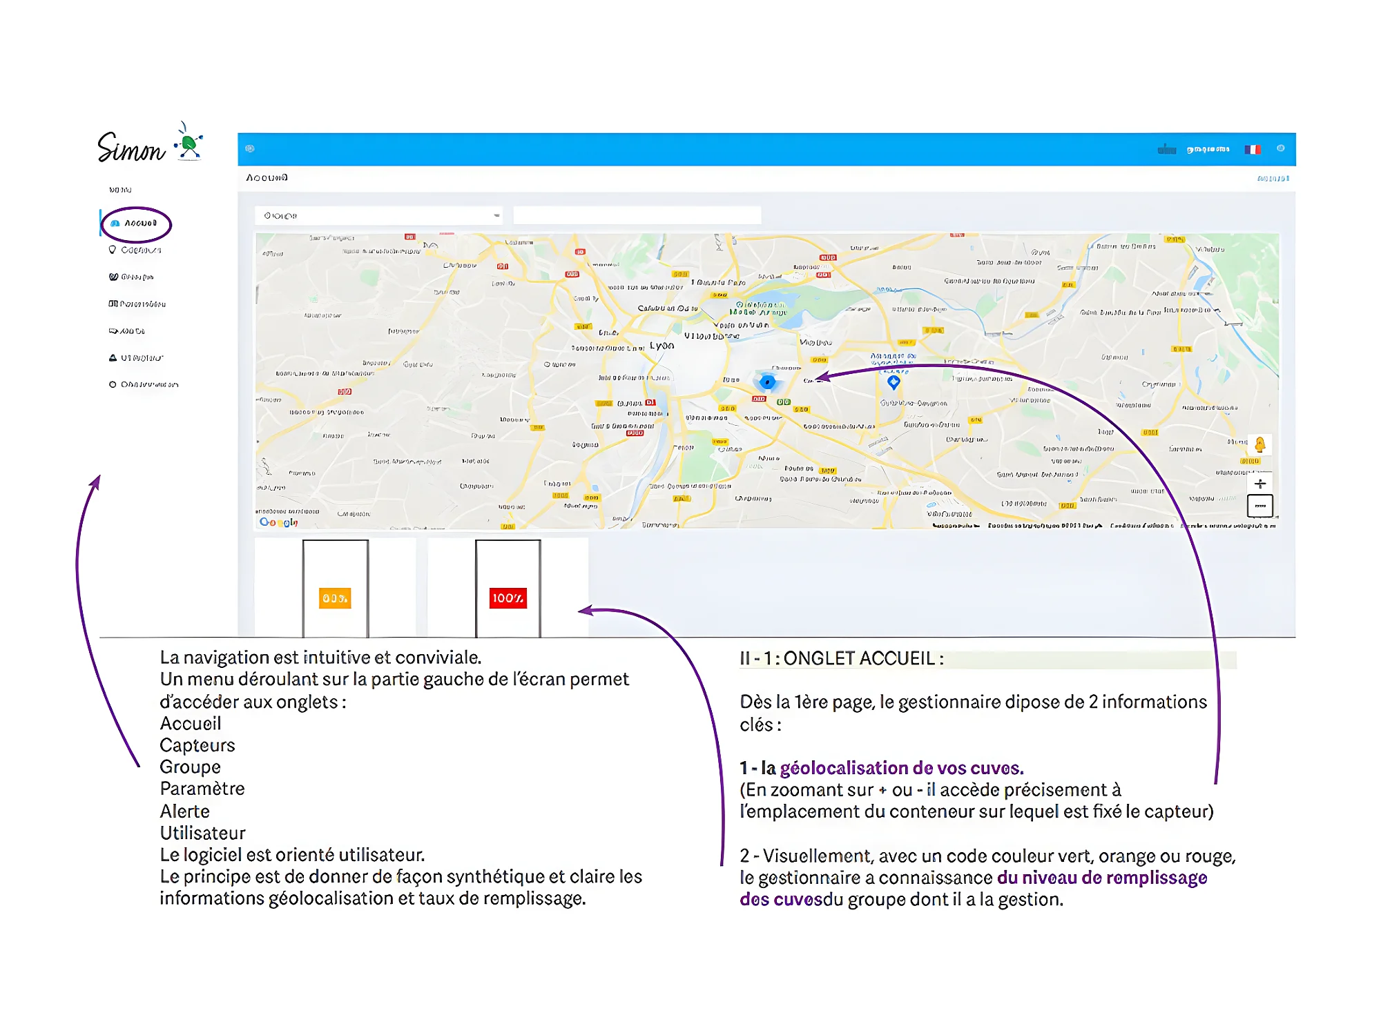The width and height of the screenshot is (1381, 1035).
Task: Open Paramètre via its sidebar icon
Action: point(113,304)
